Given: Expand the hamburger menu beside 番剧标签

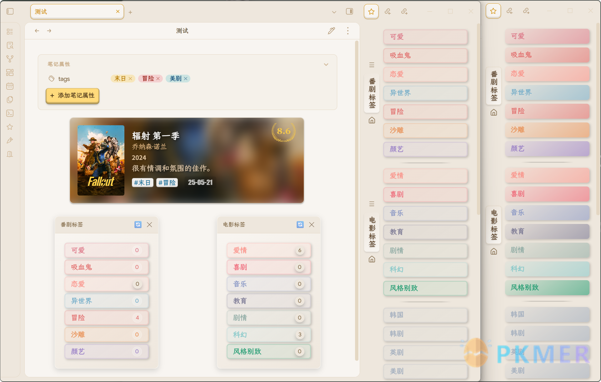Looking at the screenshot, I should 372,64.
